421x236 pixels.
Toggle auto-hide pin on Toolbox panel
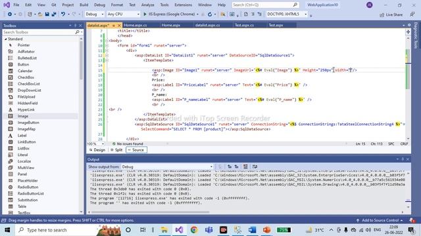pos(75,26)
